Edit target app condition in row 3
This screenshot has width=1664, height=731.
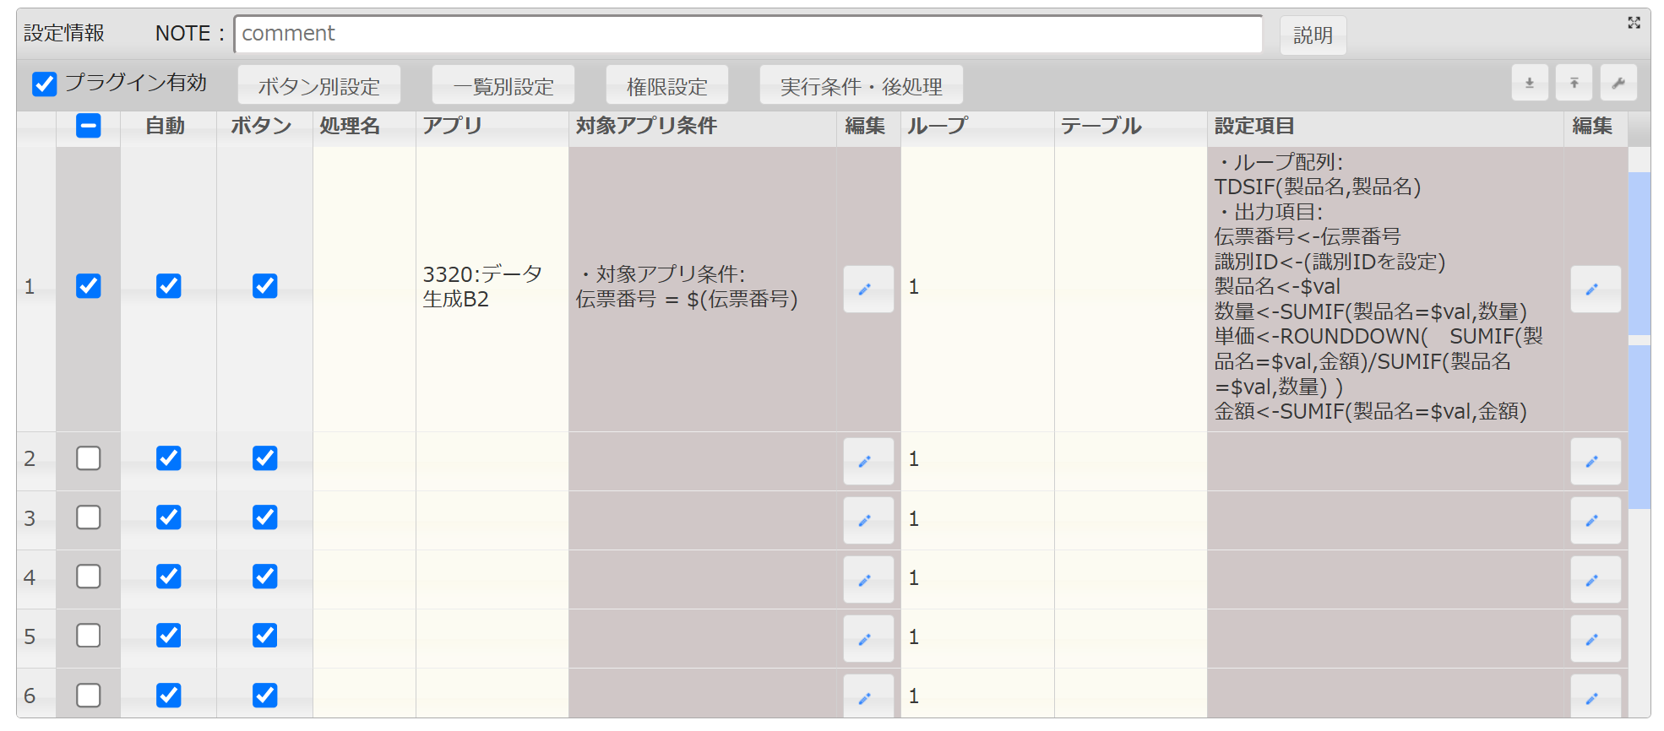tap(868, 520)
